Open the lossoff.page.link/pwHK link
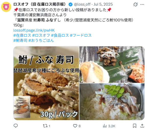This screenshot has width=147, height=130. pyautogui.click(x=34, y=30)
